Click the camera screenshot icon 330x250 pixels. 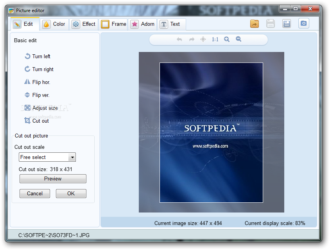pyautogui.click(x=303, y=23)
